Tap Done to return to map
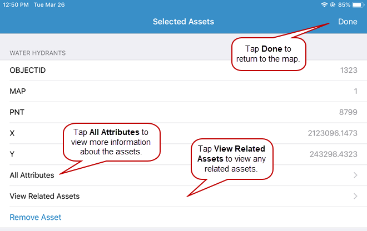367x231 pixels. click(x=348, y=22)
